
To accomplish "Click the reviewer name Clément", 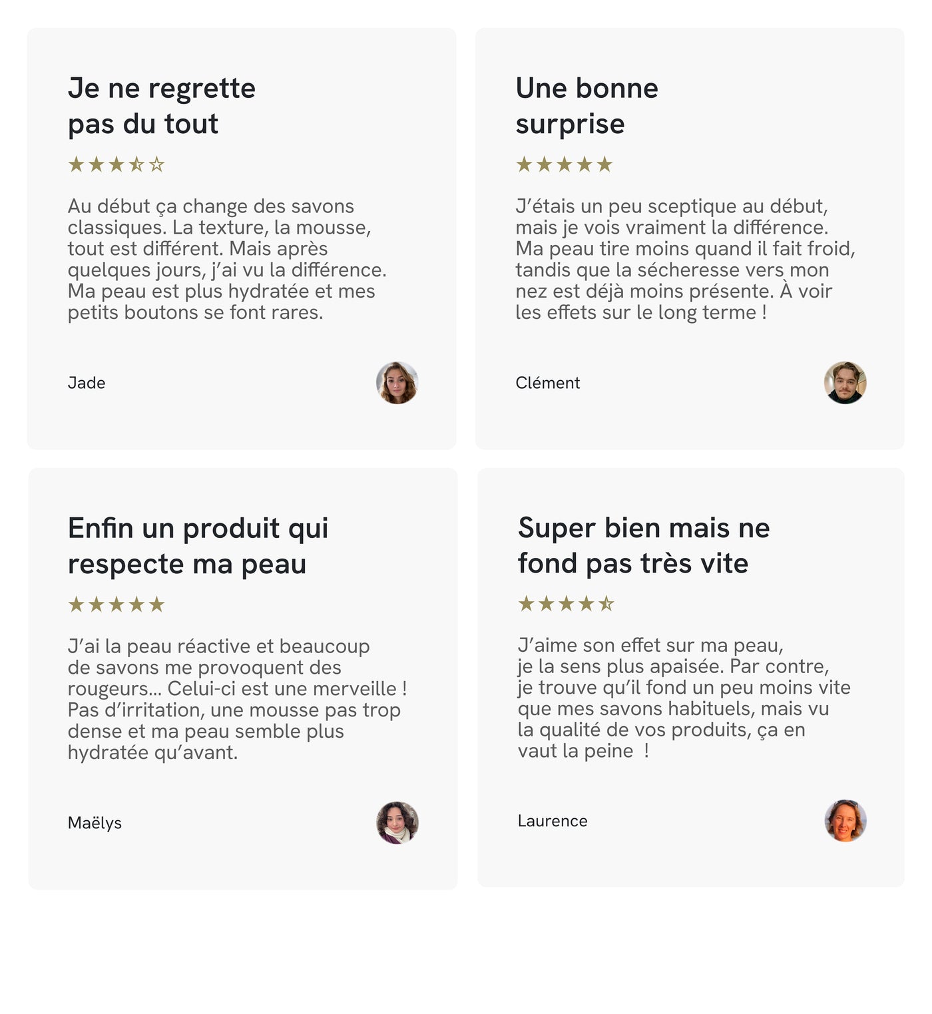I will [x=547, y=383].
